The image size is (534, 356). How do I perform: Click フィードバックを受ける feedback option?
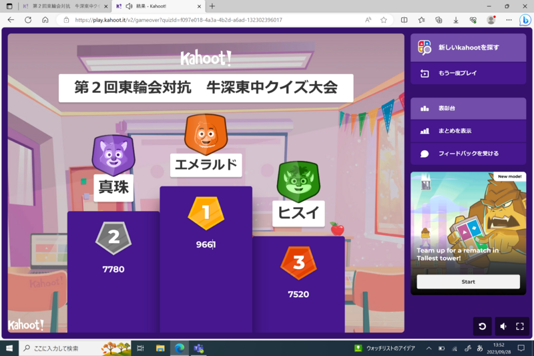(x=468, y=154)
